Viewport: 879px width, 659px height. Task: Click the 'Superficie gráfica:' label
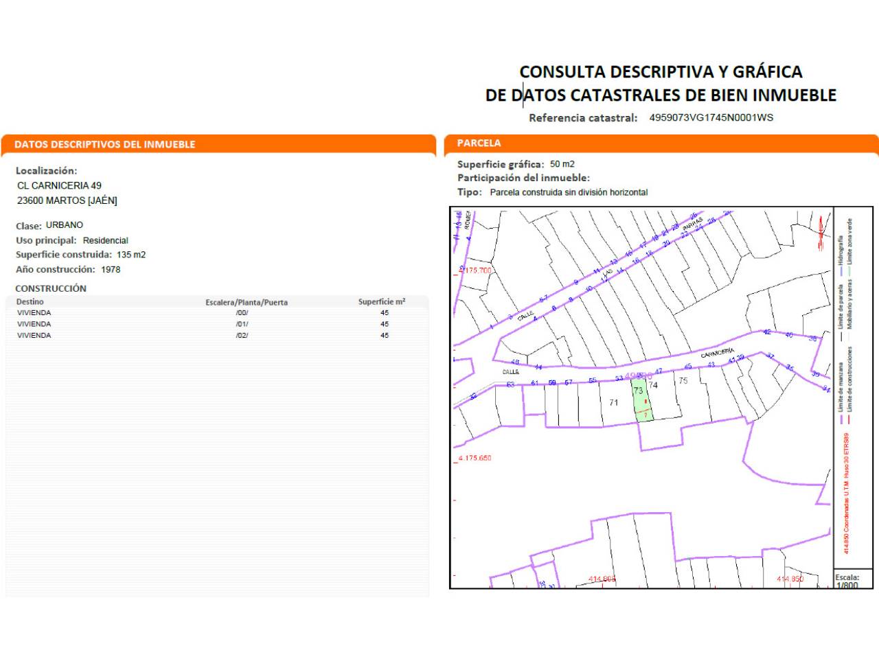click(x=501, y=164)
